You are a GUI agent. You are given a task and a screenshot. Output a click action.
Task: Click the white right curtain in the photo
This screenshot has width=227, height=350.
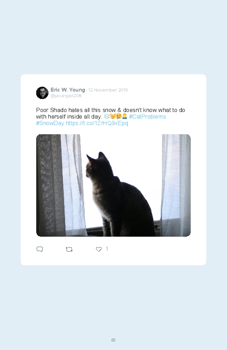(176, 185)
